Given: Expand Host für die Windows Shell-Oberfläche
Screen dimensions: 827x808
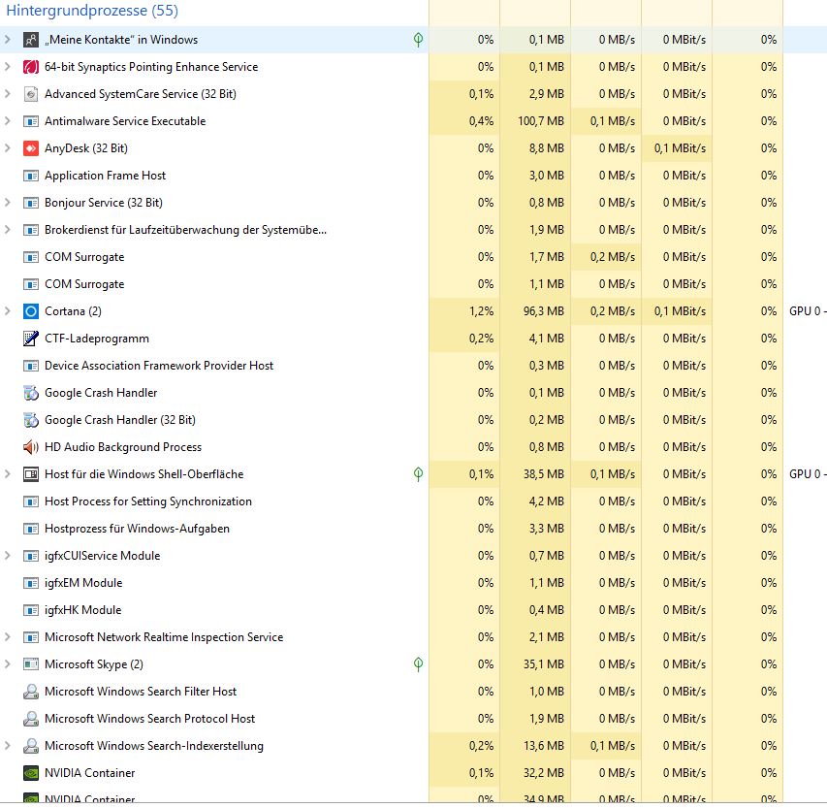Looking at the screenshot, I should point(8,474).
